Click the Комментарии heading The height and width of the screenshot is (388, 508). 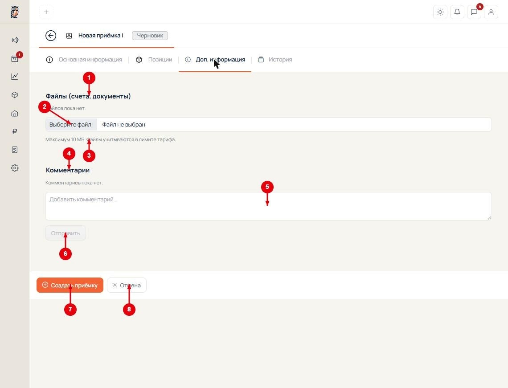[68, 170]
